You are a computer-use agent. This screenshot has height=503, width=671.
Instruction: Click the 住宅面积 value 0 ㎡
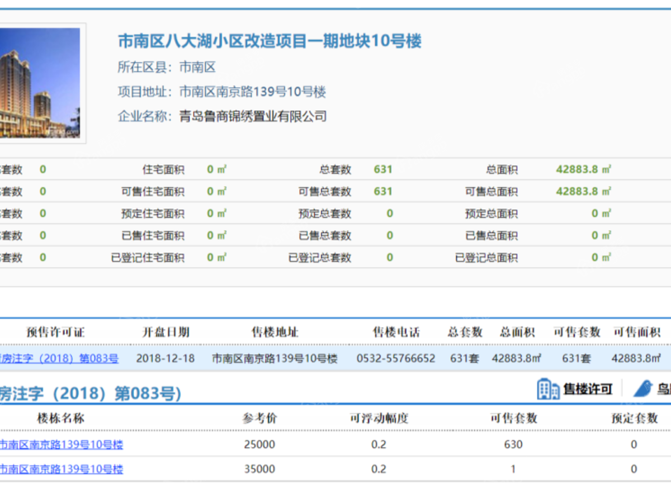point(217,169)
